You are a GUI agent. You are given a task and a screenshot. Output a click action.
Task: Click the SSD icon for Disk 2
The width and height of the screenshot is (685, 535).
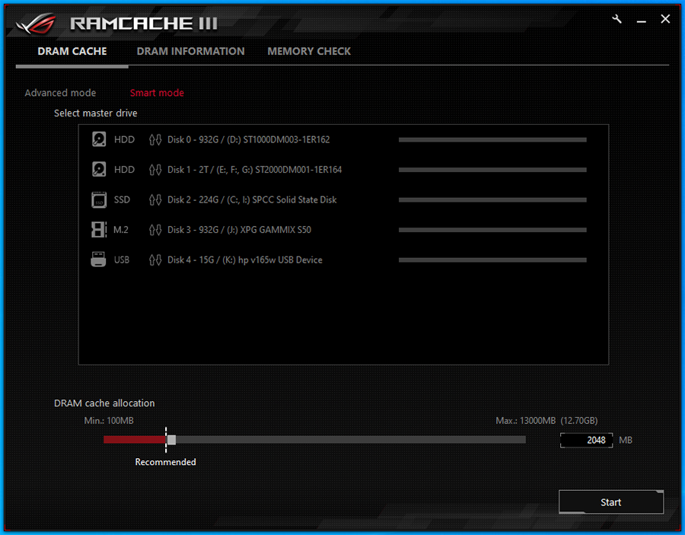pyautogui.click(x=99, y=199)
